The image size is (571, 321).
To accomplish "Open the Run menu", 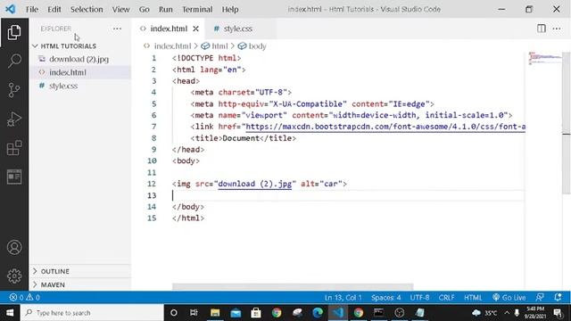I will pos(166,9).
